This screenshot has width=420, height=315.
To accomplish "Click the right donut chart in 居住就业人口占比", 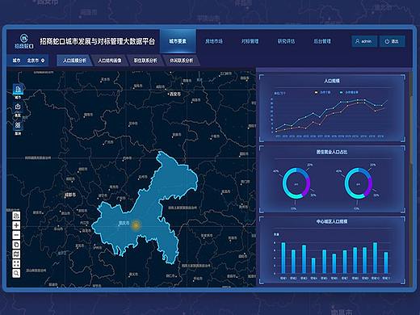I will point(358,183).
